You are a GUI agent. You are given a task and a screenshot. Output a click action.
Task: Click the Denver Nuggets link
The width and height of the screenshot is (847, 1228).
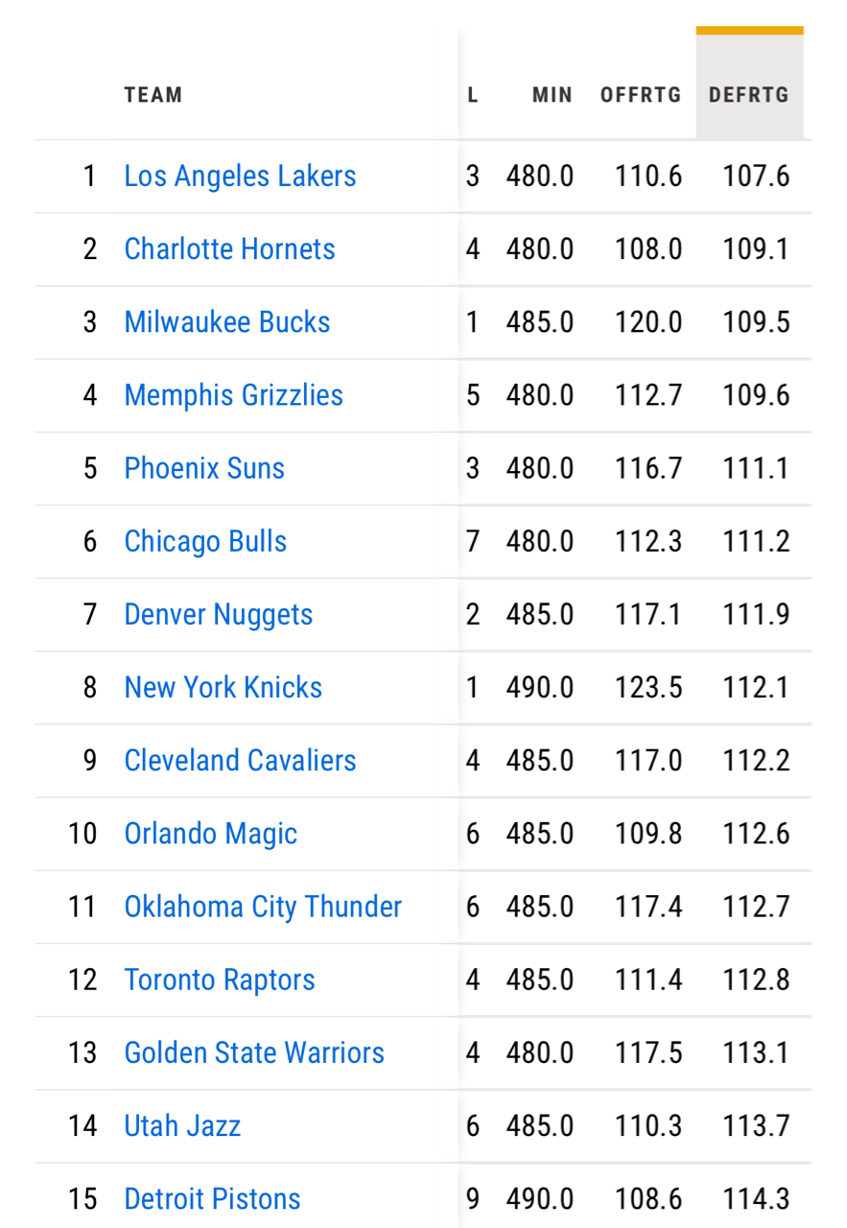pyautogui.click(x=219, y=614)
